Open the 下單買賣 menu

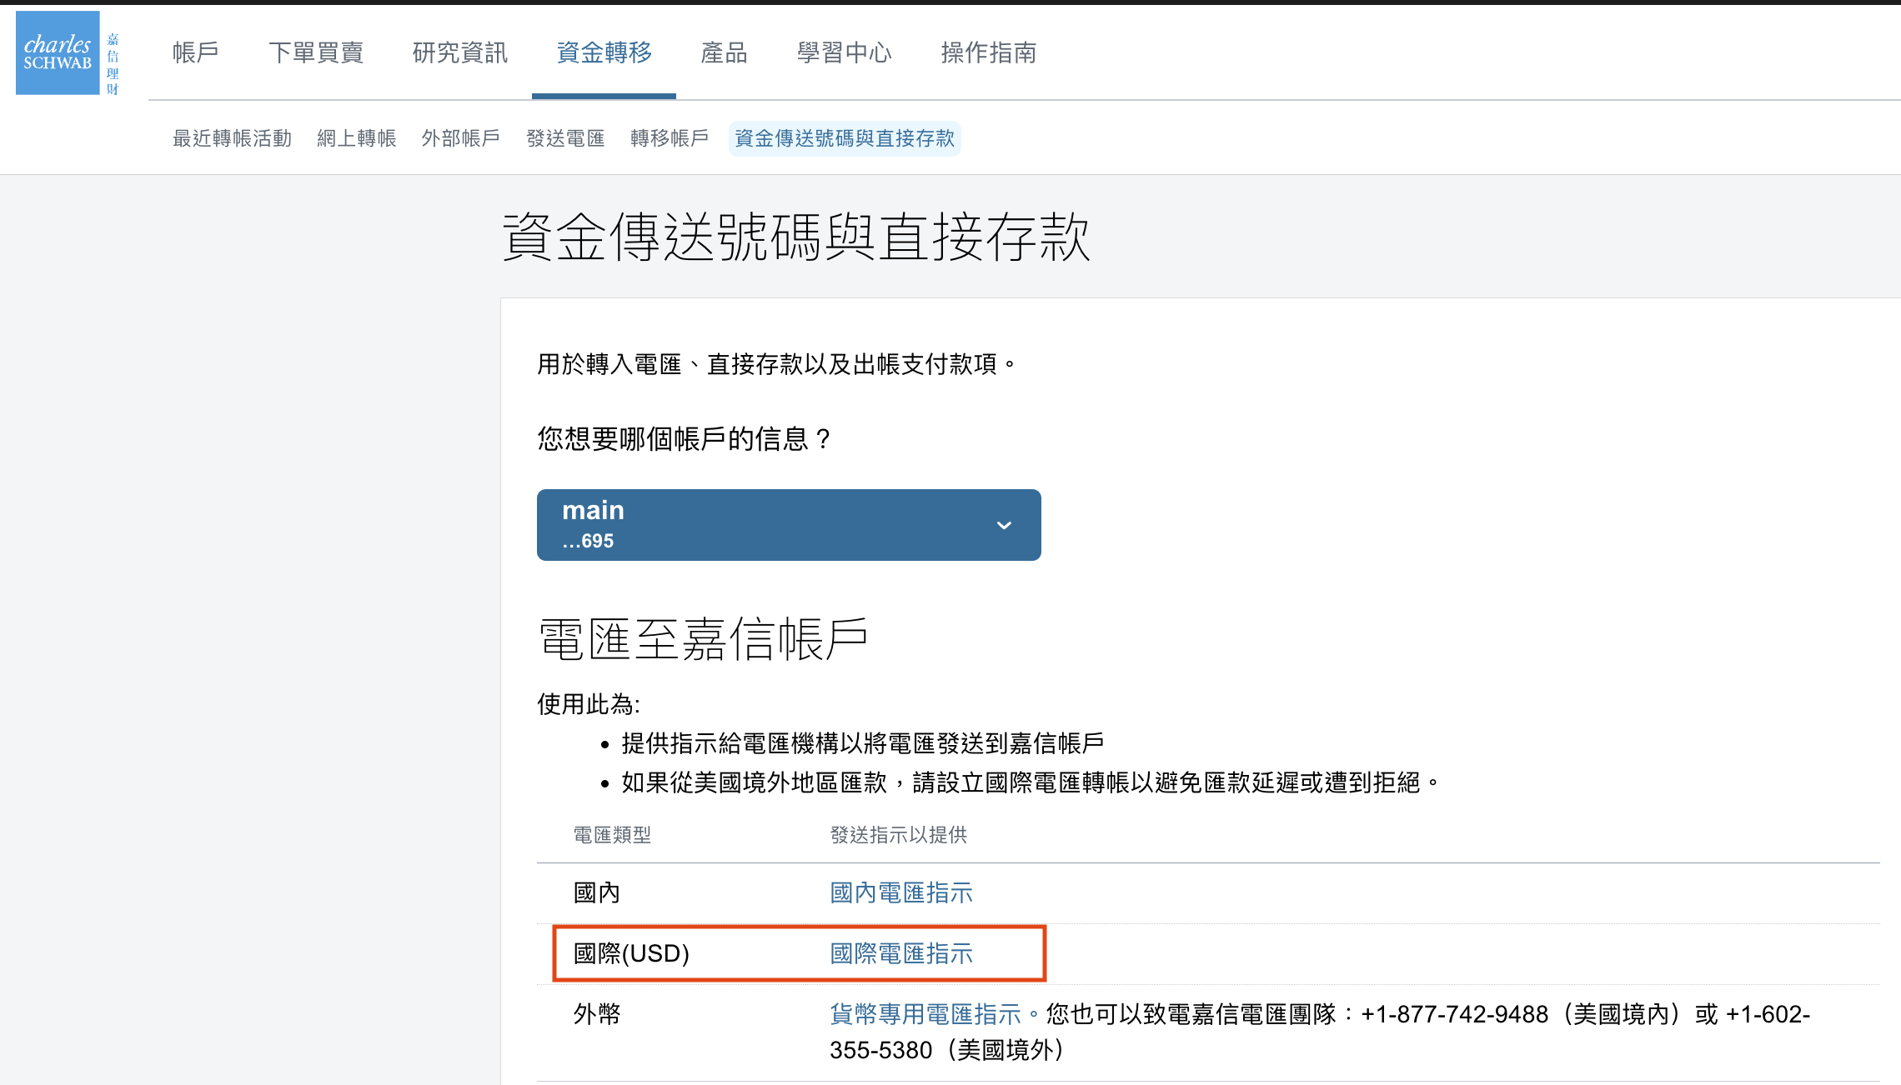(316, 52)
